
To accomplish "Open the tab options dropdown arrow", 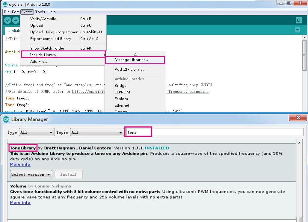I will tap(297, 30).
